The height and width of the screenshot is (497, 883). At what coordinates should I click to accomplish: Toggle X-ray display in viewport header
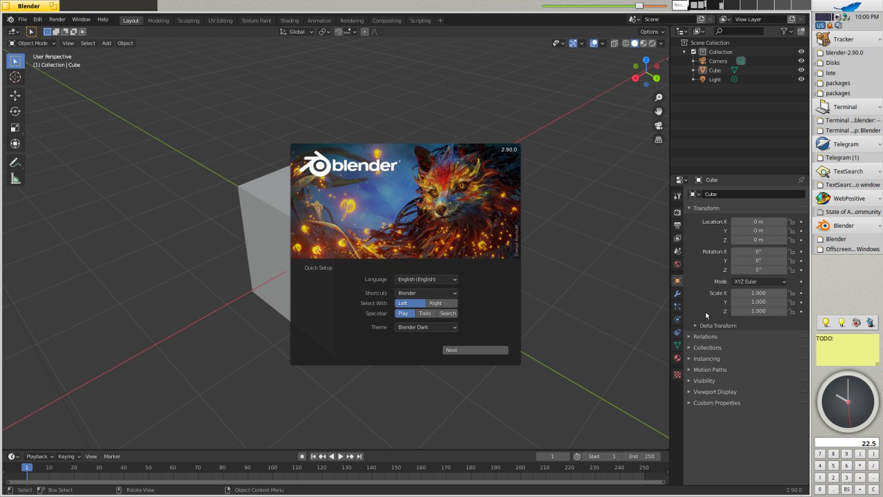[x=615, y=43]
